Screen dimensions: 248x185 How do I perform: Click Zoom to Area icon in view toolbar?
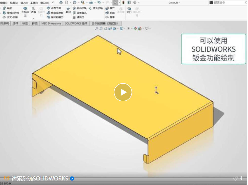[101, 28]
